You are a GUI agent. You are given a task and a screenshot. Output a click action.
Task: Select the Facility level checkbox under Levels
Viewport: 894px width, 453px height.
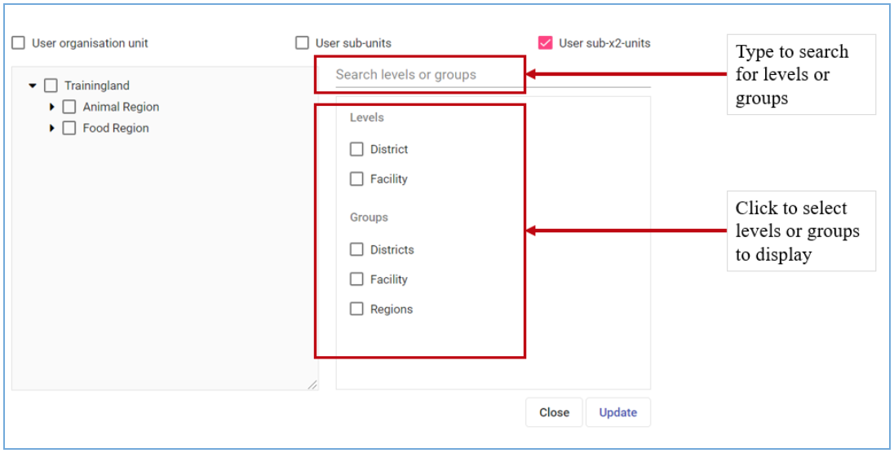tap(356, 179)
